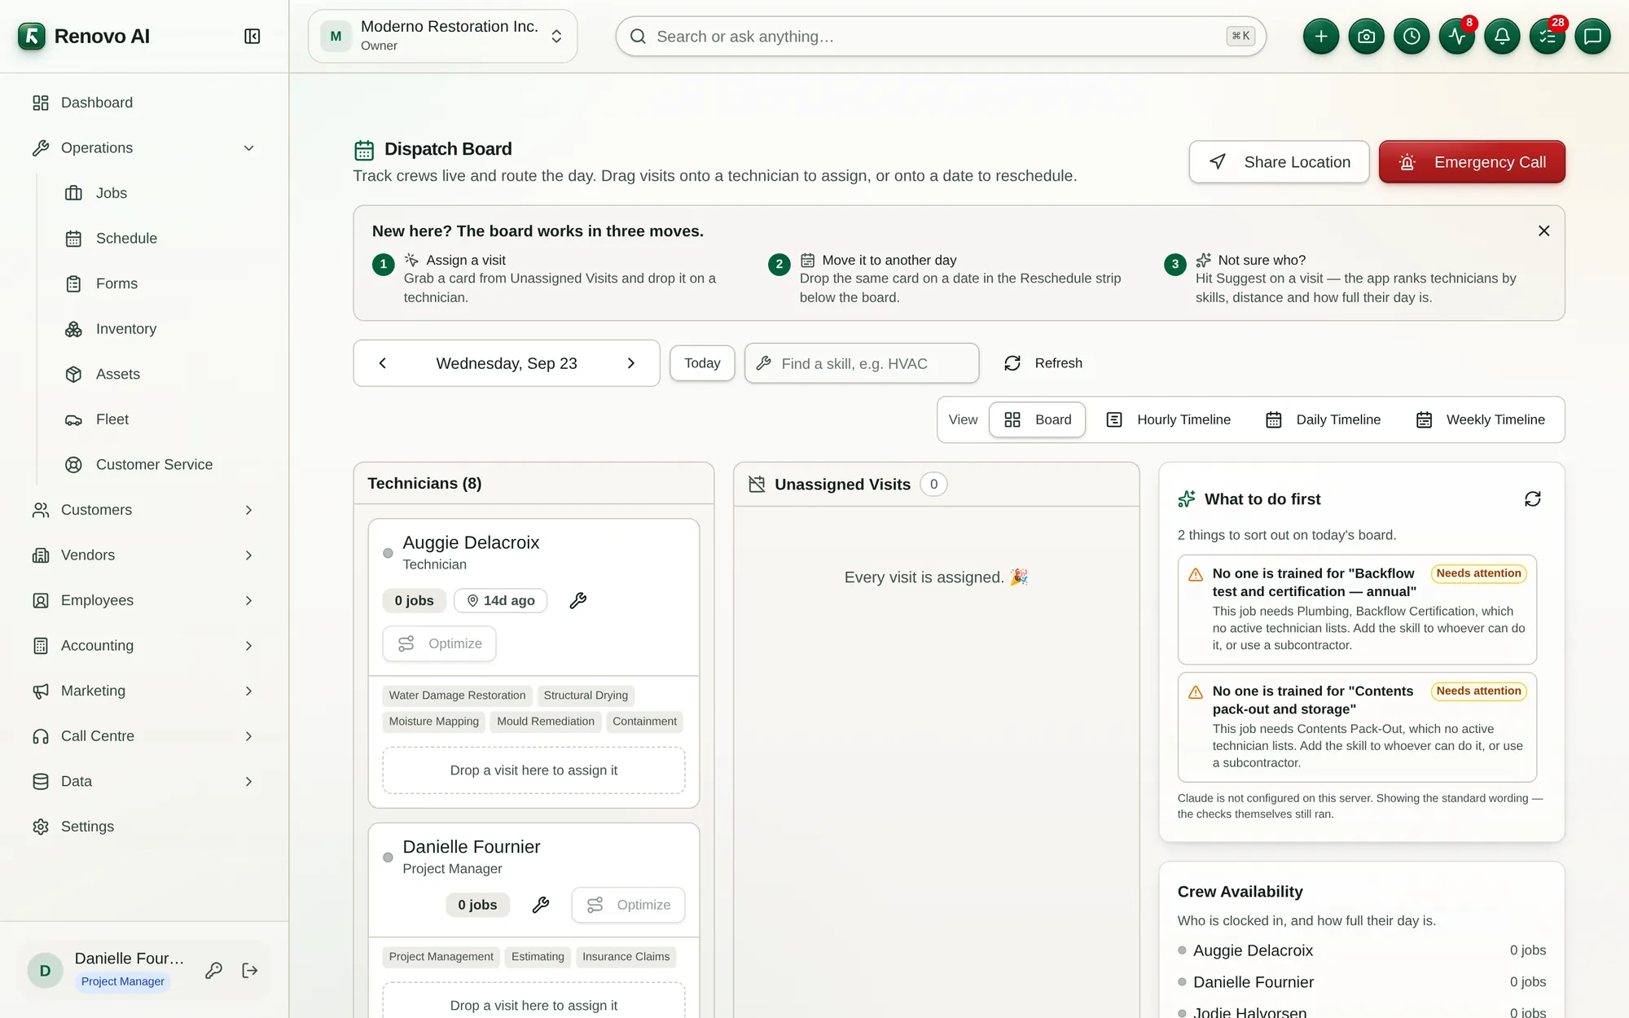Open the clock time tracking icon
The image size is (1629, 1018).
[x=1412, y=36]
